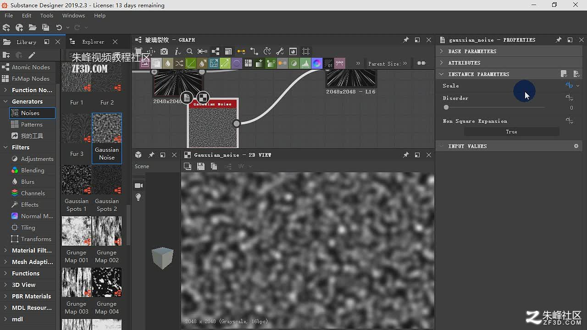Open the Edit menu

tap(27, 16)
